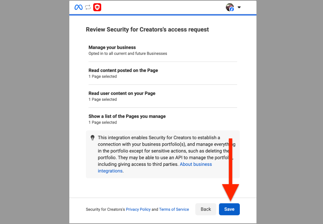Click the Back button

point(206,209)
